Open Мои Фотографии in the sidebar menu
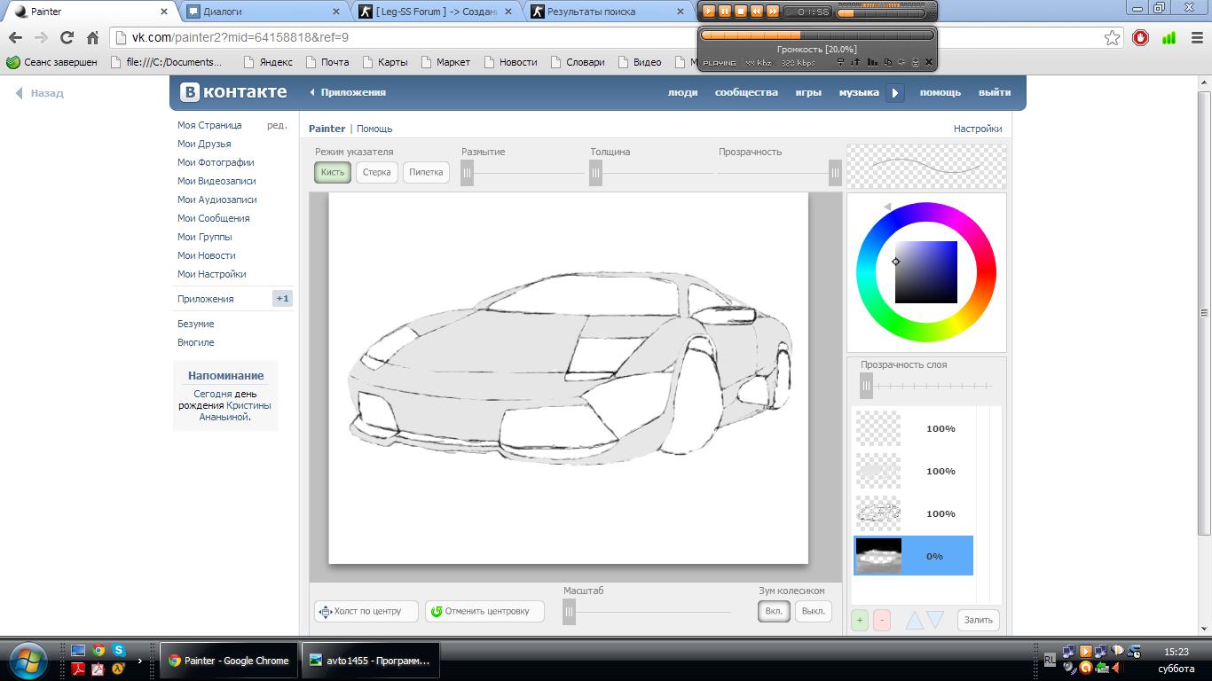The image size is (1212, 681). pyautogui.click(x=216, y=162)
